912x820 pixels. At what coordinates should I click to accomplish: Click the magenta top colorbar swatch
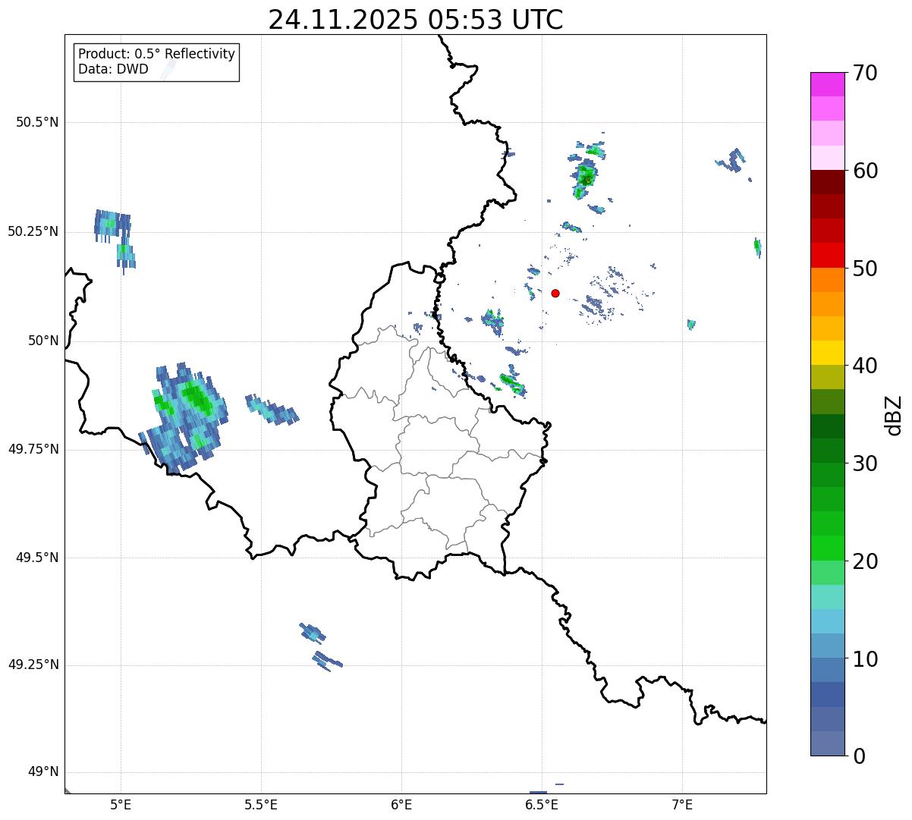[x=827, y=84]
